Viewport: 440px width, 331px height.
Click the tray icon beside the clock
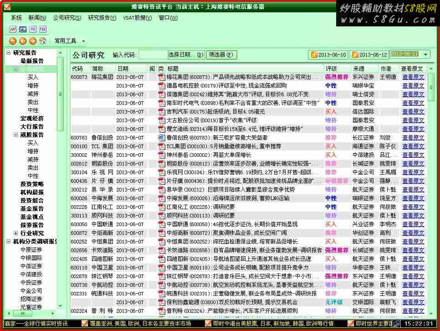click(396, 324)
